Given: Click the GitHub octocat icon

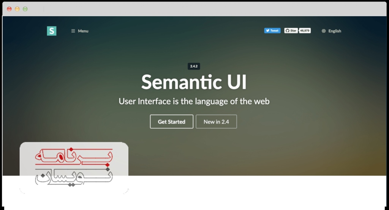Looking at the screenshot, I should 288,31.
